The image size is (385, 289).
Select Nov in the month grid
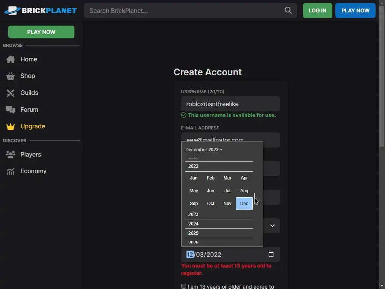pos(227,204)
